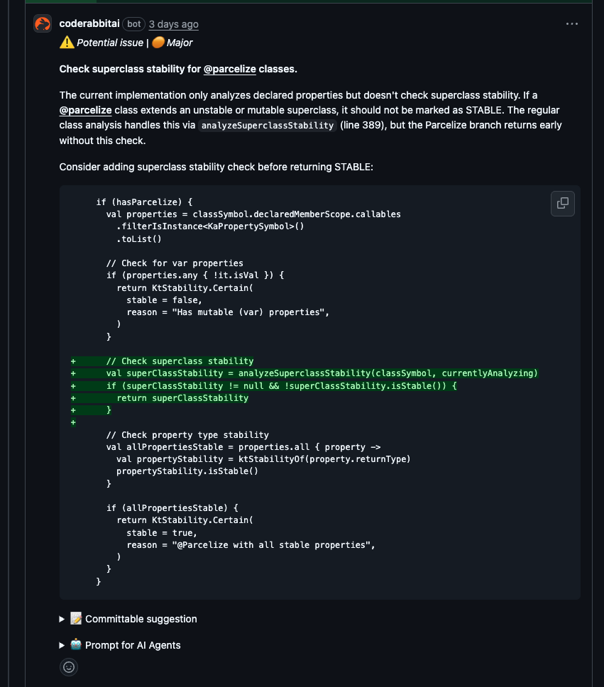Click the "return superClassStability" added line
Image resolution: width=604 pixels, height=687 pixels.
click(182, 398)
